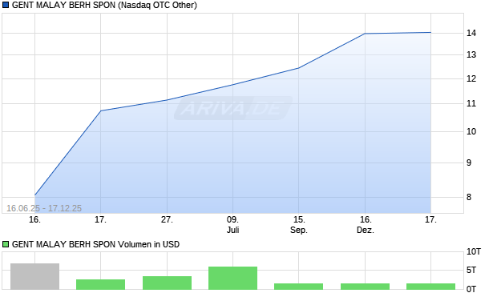497x297 pixels.
Task: Click the x-axis label '27.'
Action: coord(167,219)
